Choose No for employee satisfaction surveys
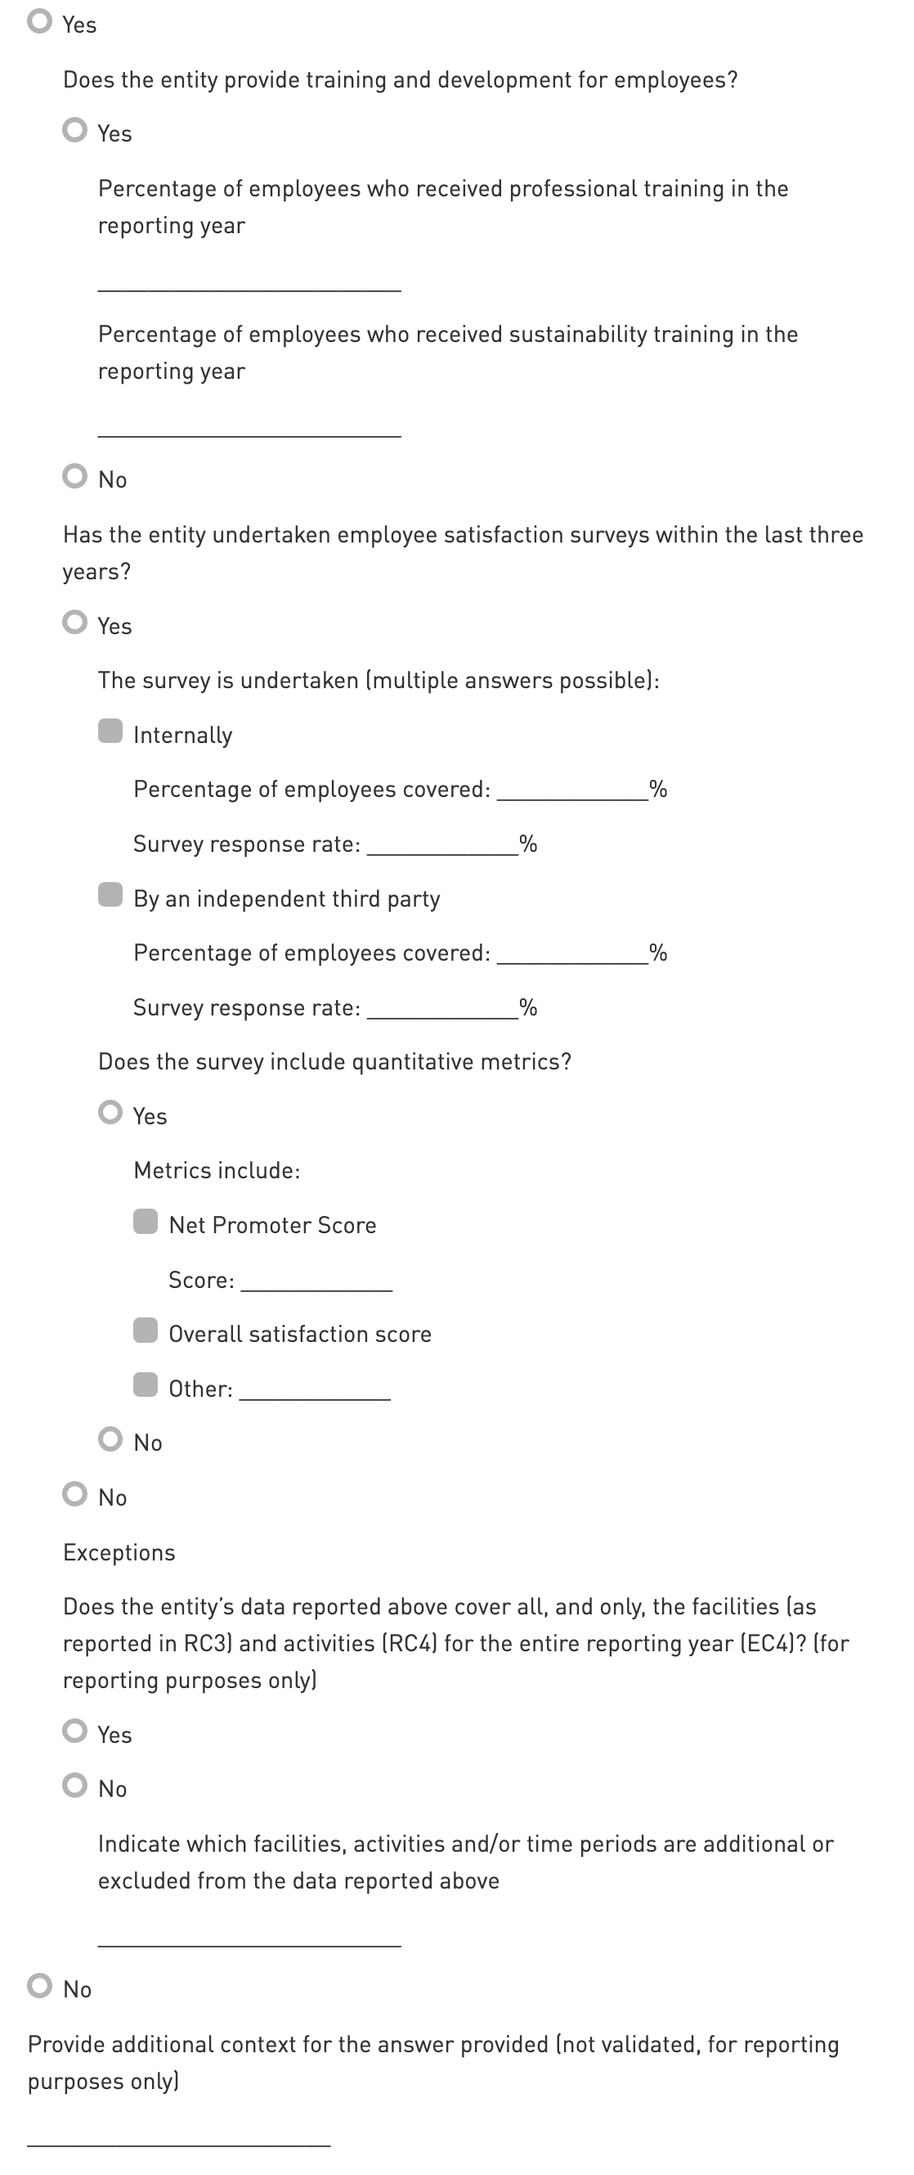This screenshot has height=2175, width=914. (x=75, y=1493)
